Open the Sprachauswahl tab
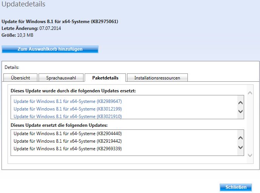260x193 pixels. [x=61, y=78]
